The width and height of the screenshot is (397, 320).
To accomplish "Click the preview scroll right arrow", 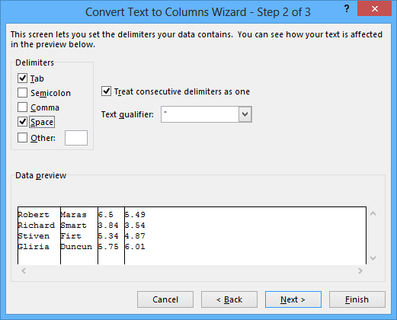I will point(360,271).
